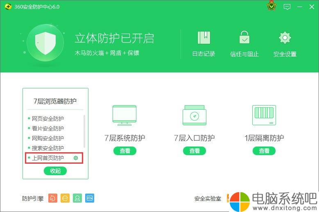Click the 1层隔离防护 container icon
Viewport: 319px width, 212px height.
coord(264,115)
